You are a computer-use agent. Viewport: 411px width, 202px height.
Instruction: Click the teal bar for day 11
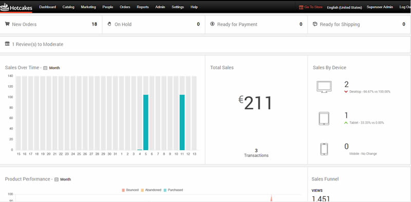pos(182,122)
